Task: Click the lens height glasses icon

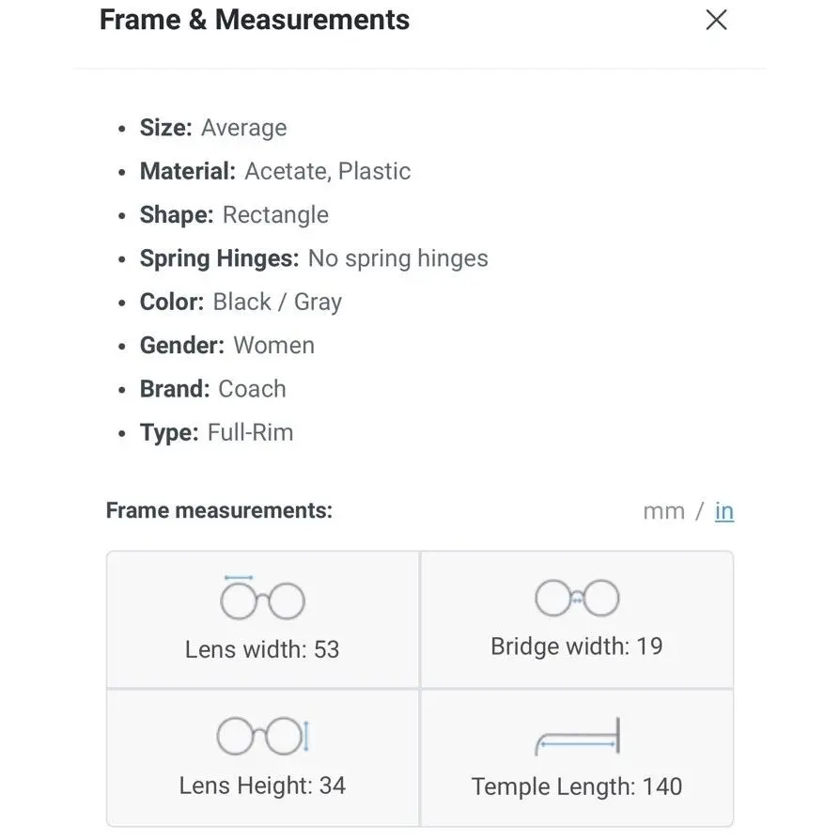Action: 263,736
